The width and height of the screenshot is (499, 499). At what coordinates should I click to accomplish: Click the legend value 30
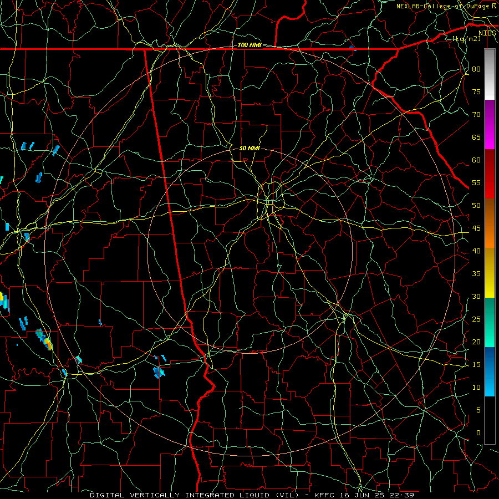tap(476, 296)
